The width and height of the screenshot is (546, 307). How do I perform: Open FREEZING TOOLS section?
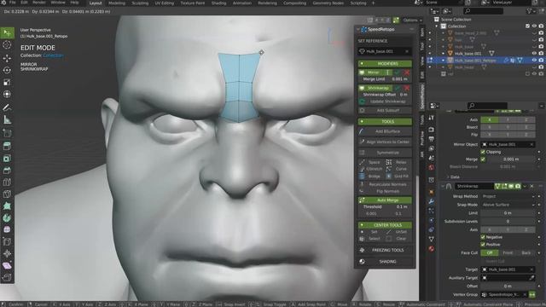coord(385,250)
